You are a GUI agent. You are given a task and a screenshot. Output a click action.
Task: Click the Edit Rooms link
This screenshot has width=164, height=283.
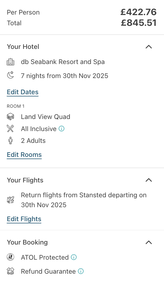click(x=24, y=155)
